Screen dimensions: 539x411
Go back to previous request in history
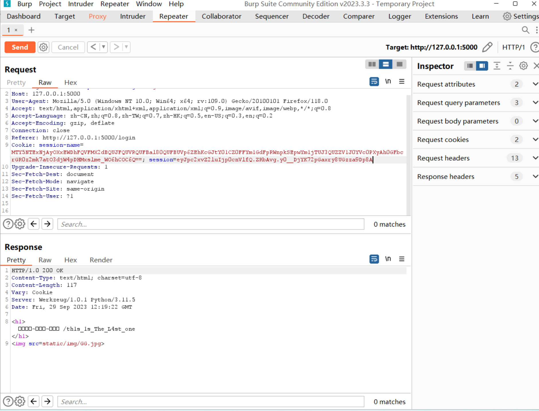[x=93, y=47]
